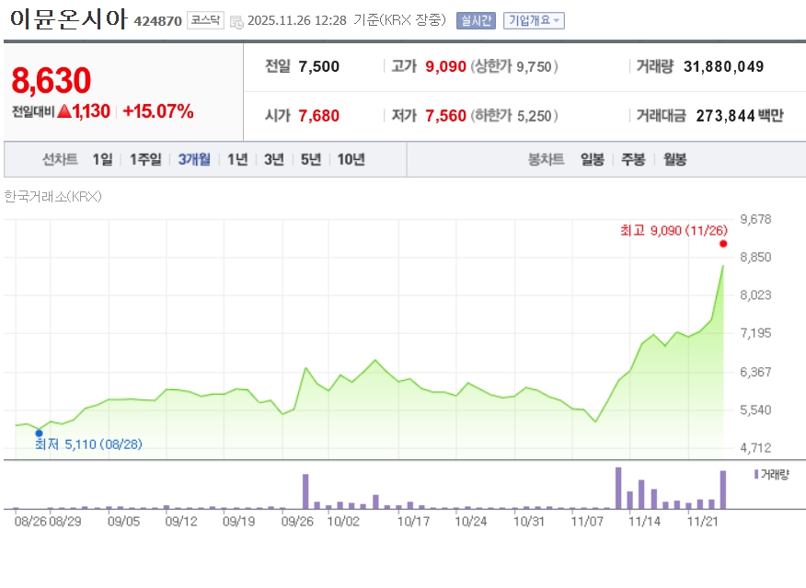Click the blue lowest-price marker dot
806x588 pixels.
point(39,432)
